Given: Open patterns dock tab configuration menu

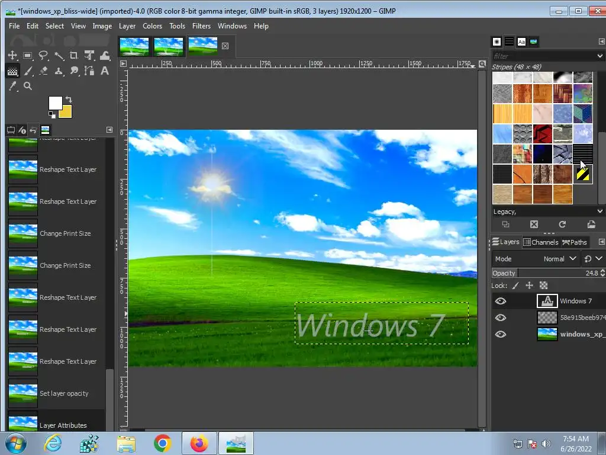Looking at the screenshot, I should coord(601,41).
